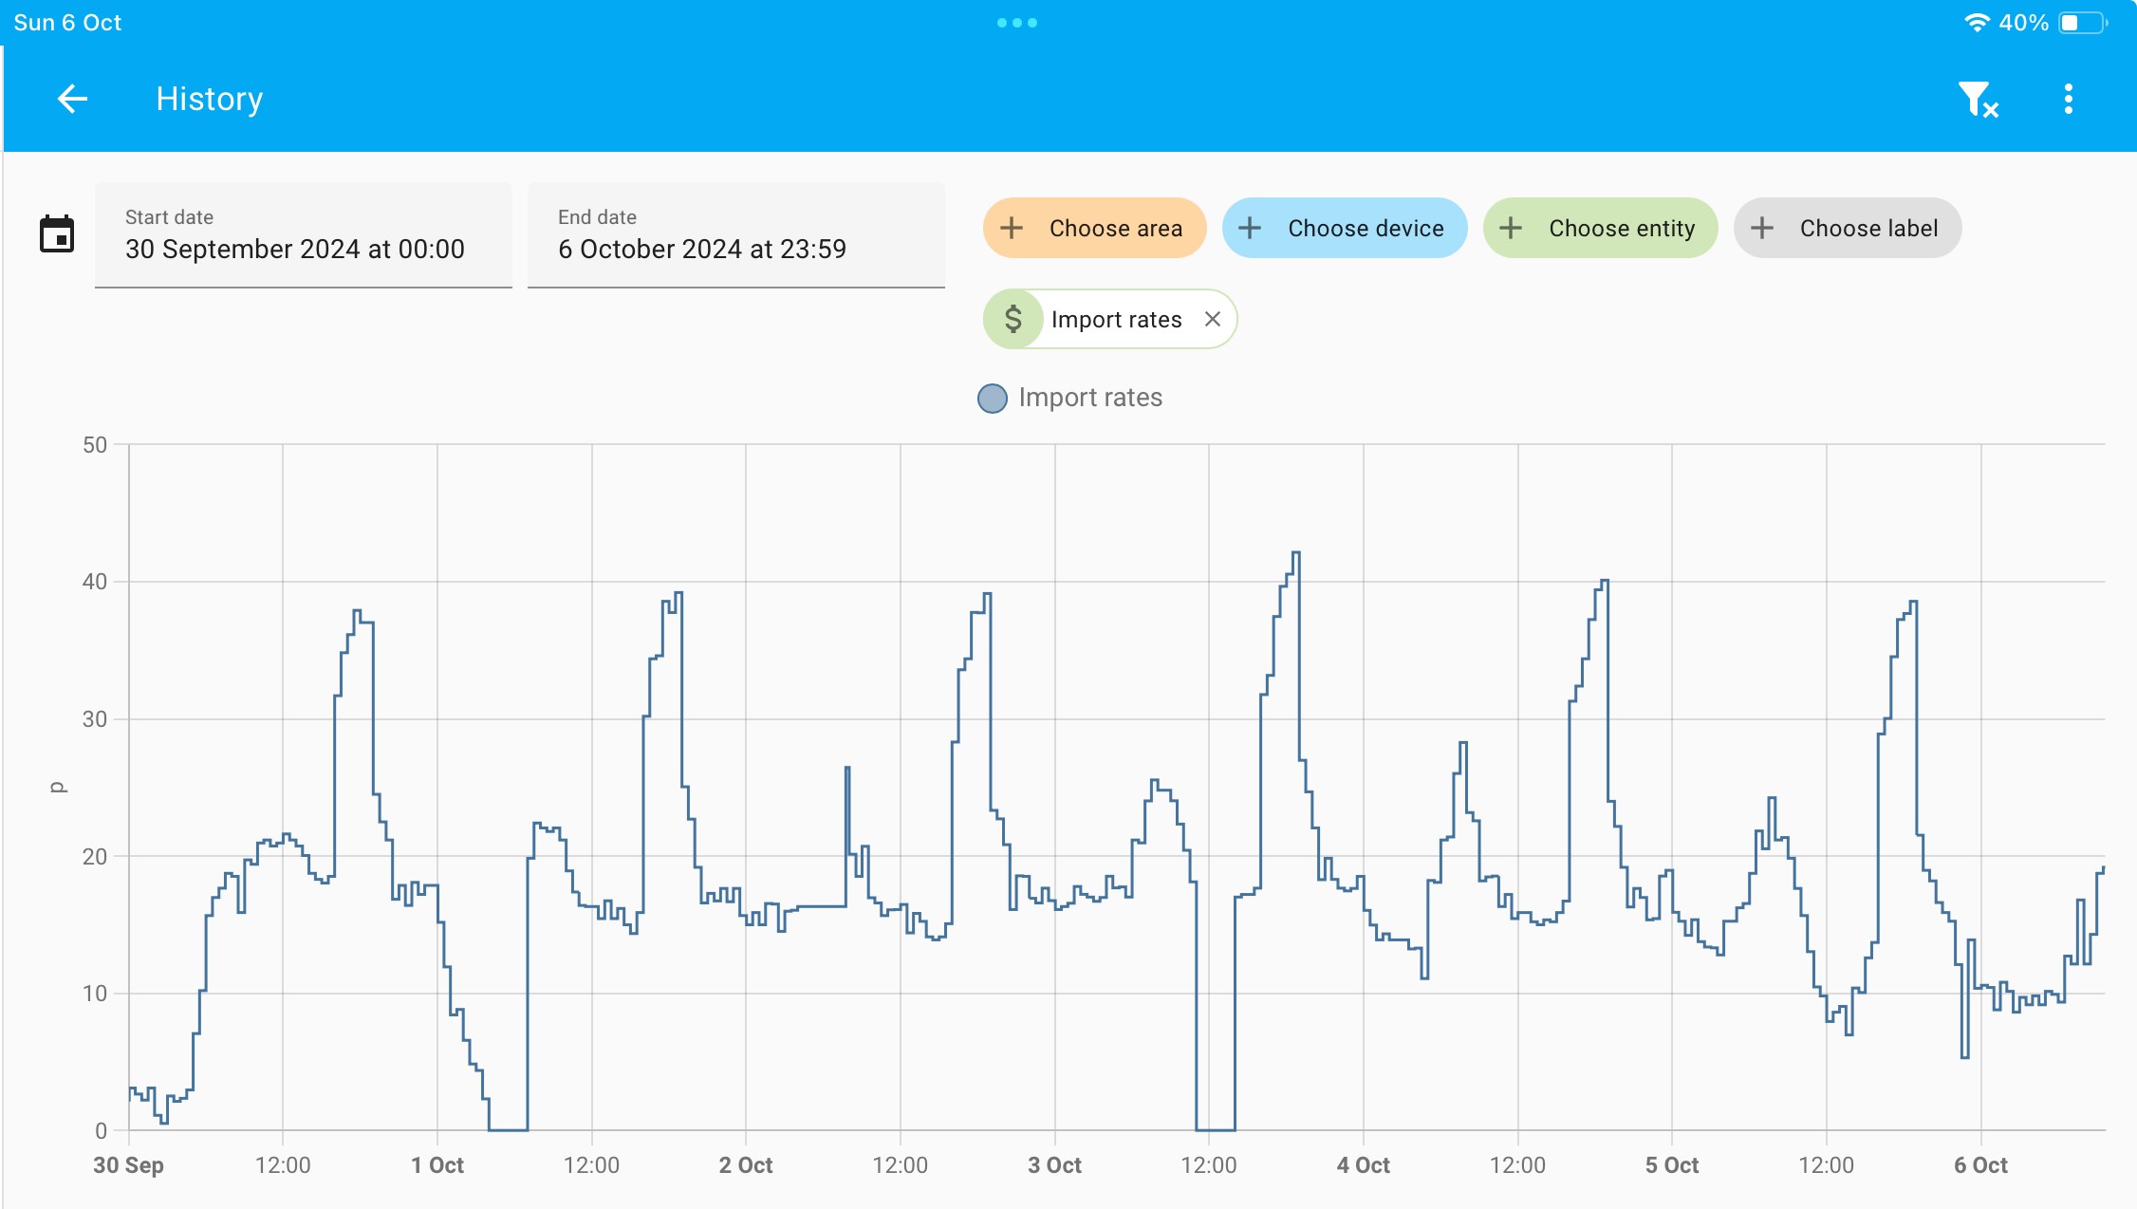2137x1209 pixels.
Task: Click the dollar icon on Import rates chip
Action: (x=1013, y=319)
